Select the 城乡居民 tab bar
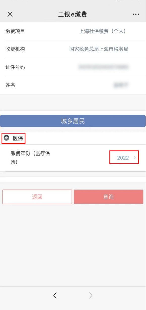Image resolution: width=146 pixels, height=310 pixels. [73, 121]
